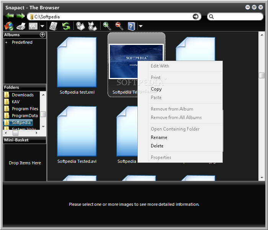268x230 pixels.
Task: Choose Delete in context menu
Action: click(x=180, y=146)
